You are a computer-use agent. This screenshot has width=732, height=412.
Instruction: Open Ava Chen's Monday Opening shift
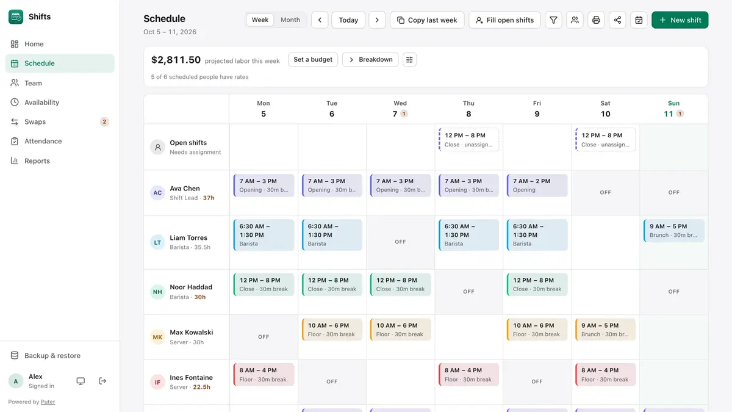(x=264, y=186)
